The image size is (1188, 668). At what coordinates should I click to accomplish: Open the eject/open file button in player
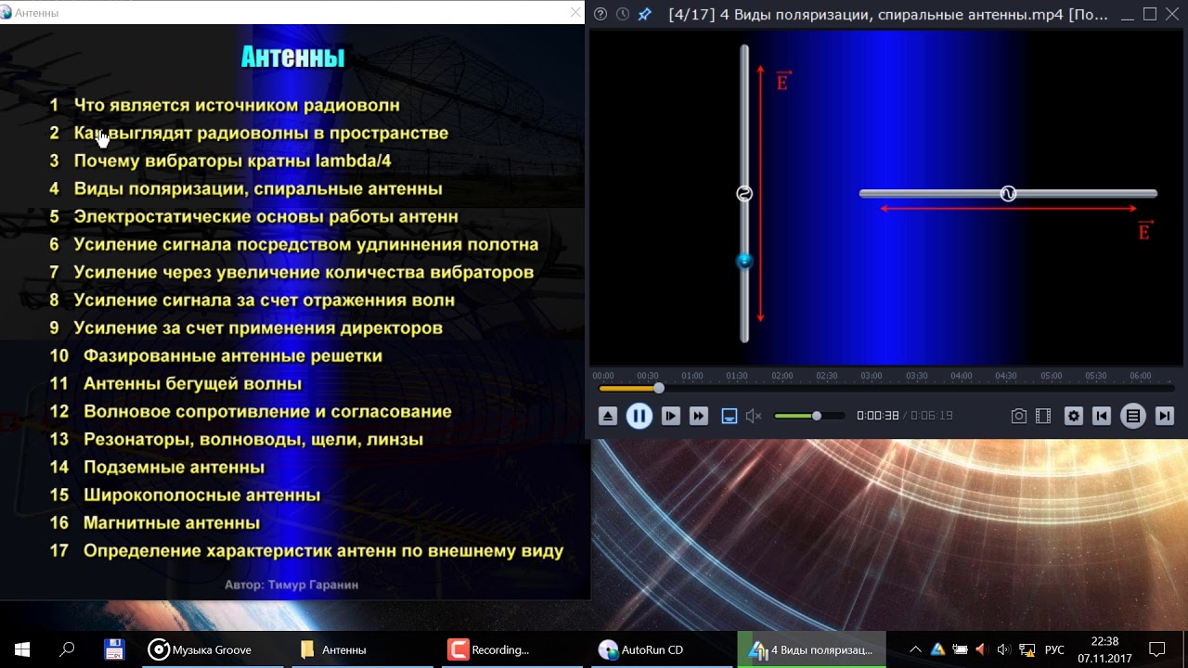click(x=608, y=417)
